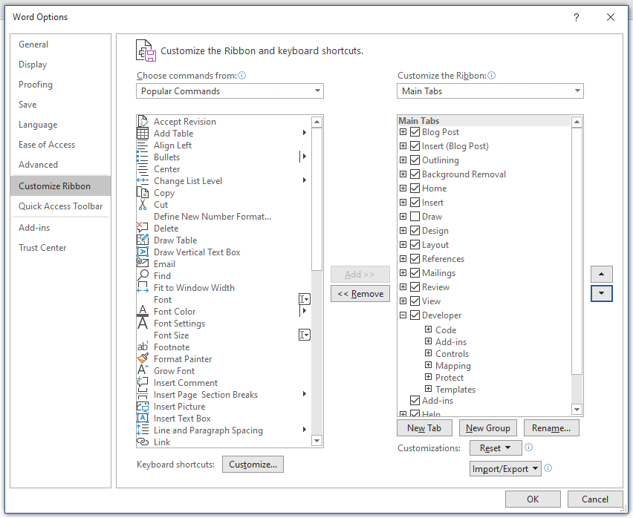
Task: Click the Center alignment icon
Action: click(143, 169)
